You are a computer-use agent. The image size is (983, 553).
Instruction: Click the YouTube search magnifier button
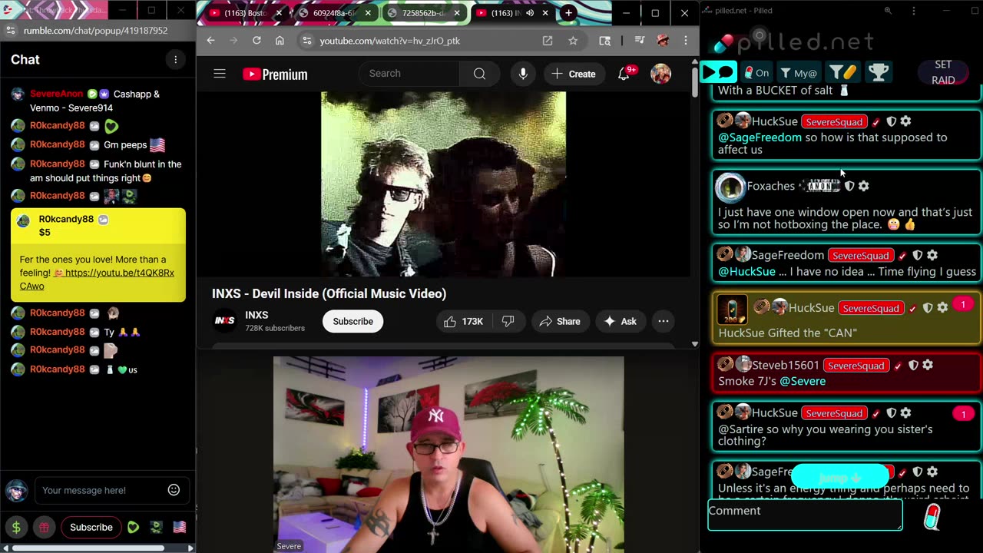point(479,74)
